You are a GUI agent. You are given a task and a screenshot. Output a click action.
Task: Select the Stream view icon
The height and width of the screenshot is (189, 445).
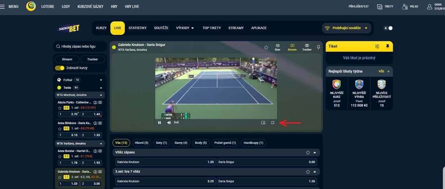coord(292,47)
